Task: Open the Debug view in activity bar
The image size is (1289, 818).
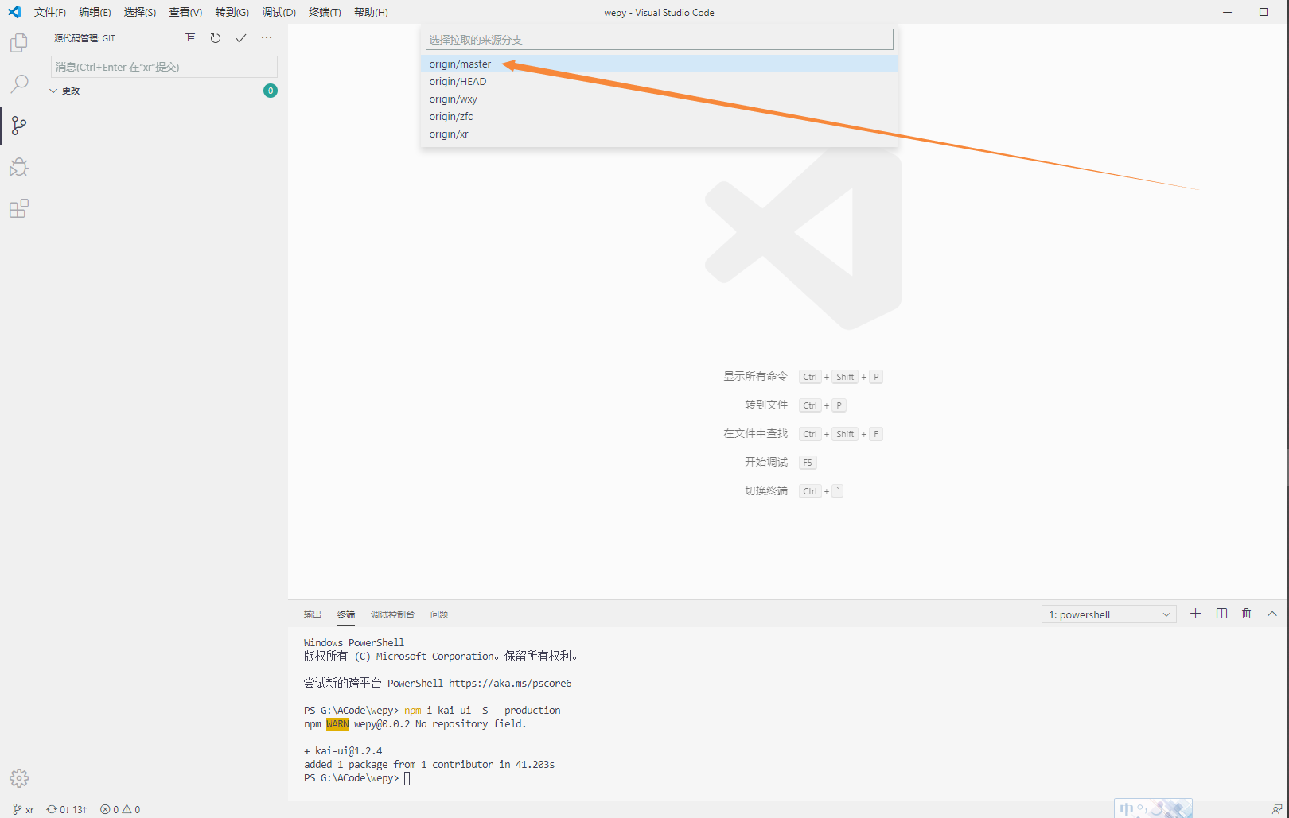Action: 19,167
